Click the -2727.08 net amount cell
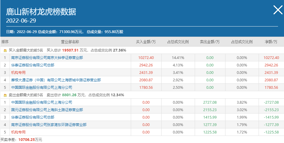 click(271, 102)
